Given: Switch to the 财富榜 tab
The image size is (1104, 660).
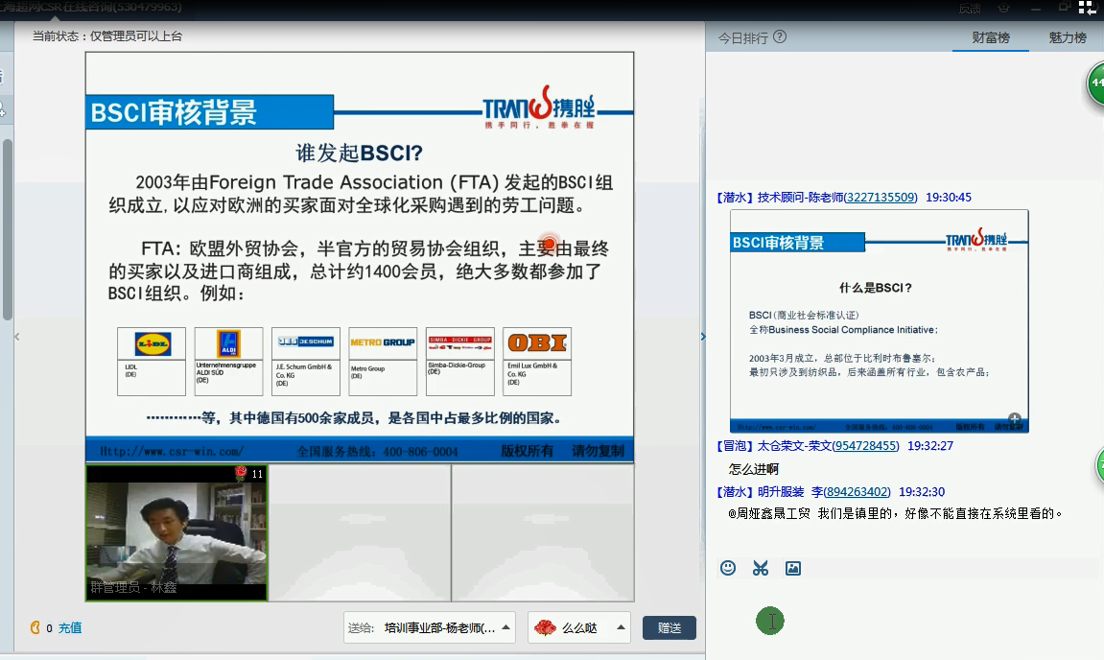Looking at the screenshot, I should click(991, 37).
